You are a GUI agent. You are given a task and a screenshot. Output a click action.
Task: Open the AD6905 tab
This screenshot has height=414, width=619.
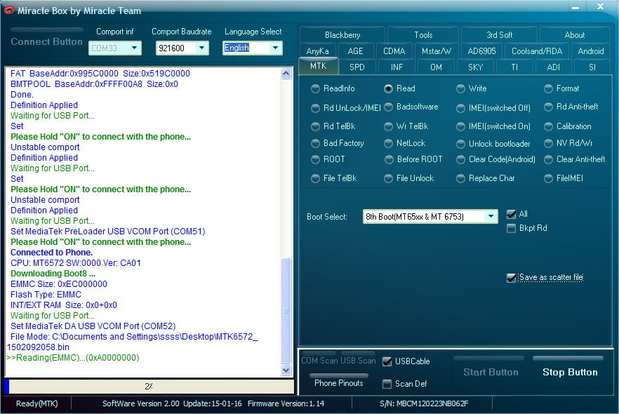point(481,51)
